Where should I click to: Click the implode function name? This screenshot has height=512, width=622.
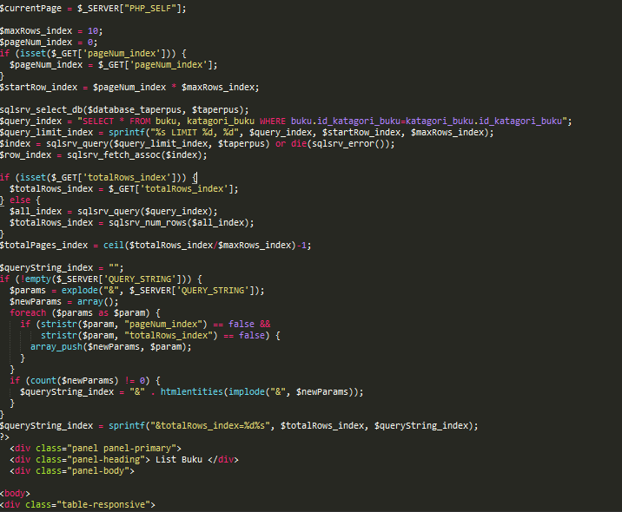pyautogui.click(x=247, y=392)
